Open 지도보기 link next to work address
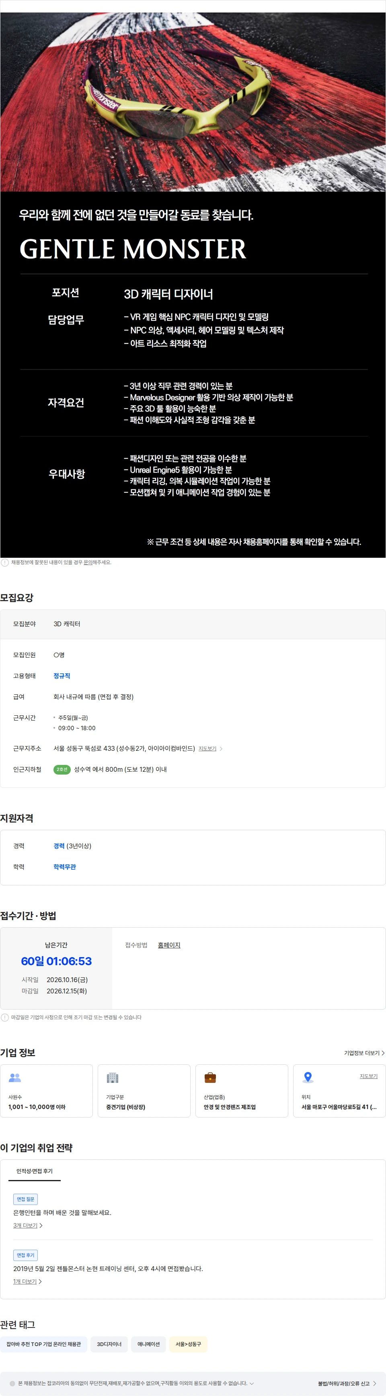This screenshot has width=386, height=1396. (x=207, y=748)
